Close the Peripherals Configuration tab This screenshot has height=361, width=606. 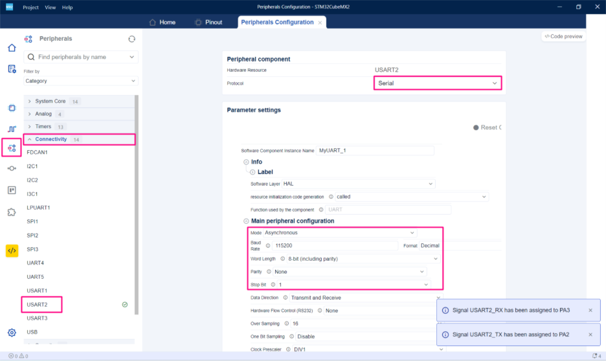[x=320, y=23]
